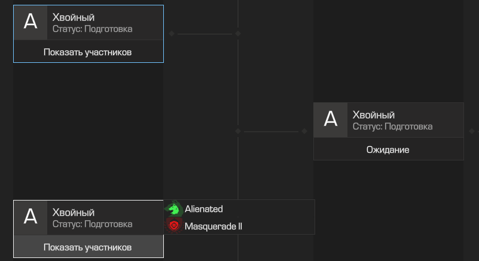Select the A avatar in the Ожидание card

tap(331, 120)
